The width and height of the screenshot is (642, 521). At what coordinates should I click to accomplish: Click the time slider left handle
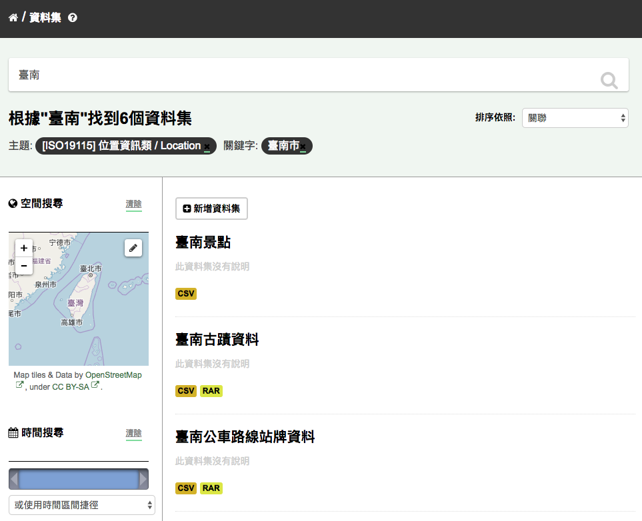14,479
